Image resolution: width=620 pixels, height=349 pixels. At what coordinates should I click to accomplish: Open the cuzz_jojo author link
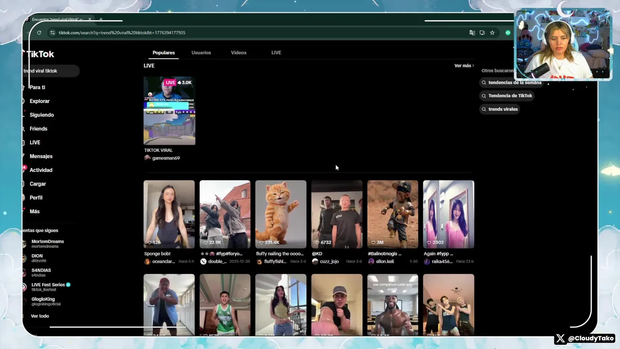[x=329, y=262]
